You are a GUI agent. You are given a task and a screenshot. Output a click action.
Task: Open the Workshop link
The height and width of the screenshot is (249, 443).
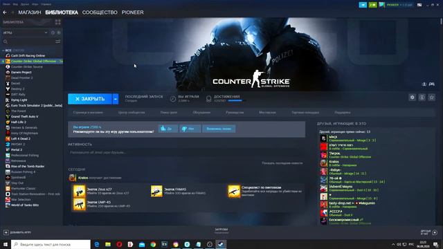click(267, 112)
